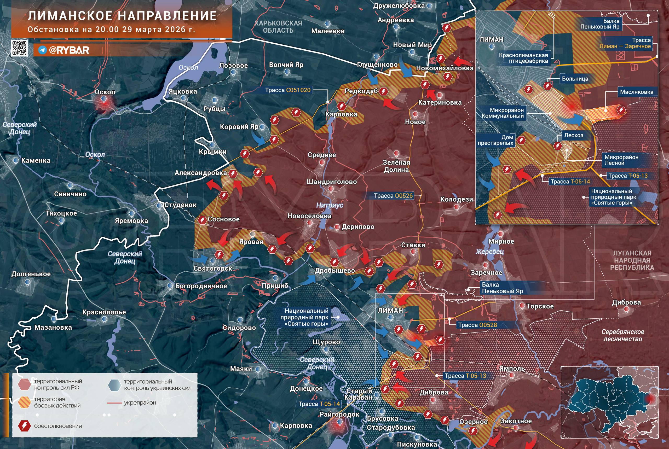Click the glowing marker at Райгородок
Screen dimensions: 669x449
pyautogui.click(x=339, y=422)
